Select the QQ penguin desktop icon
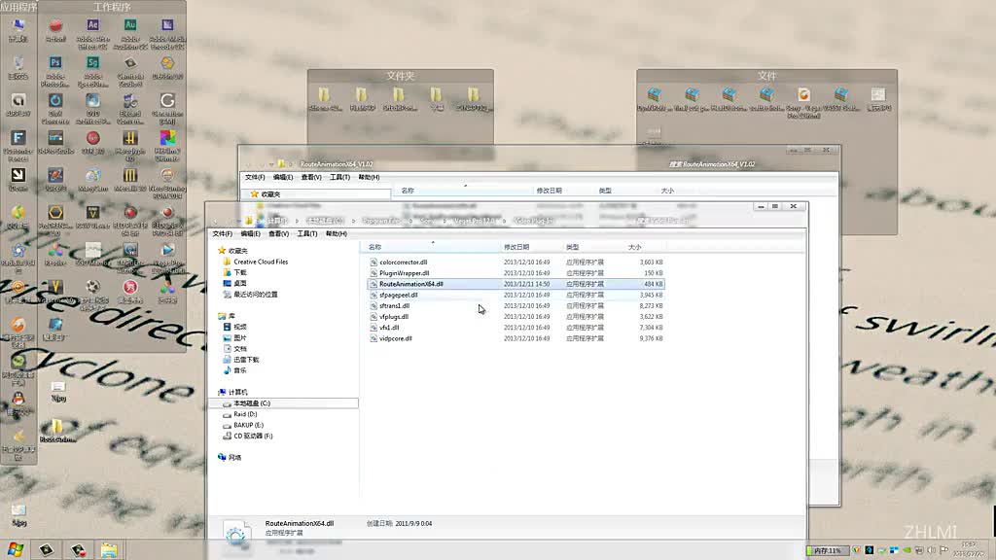 tap(18, 399)
